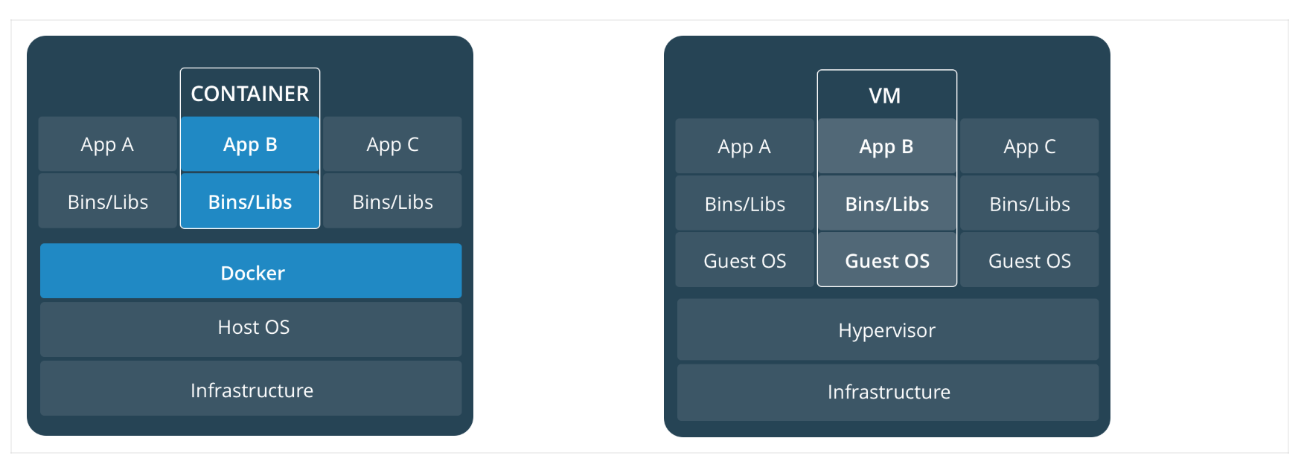Image resolution: width=1301 pixels, height=467 pixels.
Task: Click Bins/Libs under App C in Docker diagram
Action: (392, 202)
